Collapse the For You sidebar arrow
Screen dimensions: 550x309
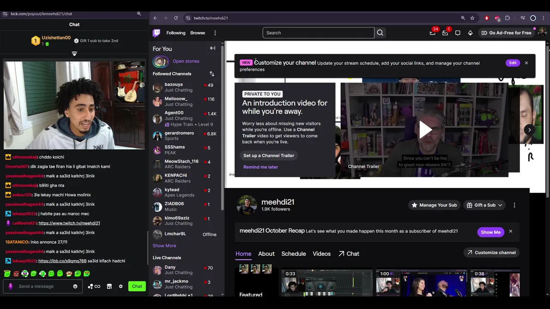pyautogui.click(x=212, y=48)
